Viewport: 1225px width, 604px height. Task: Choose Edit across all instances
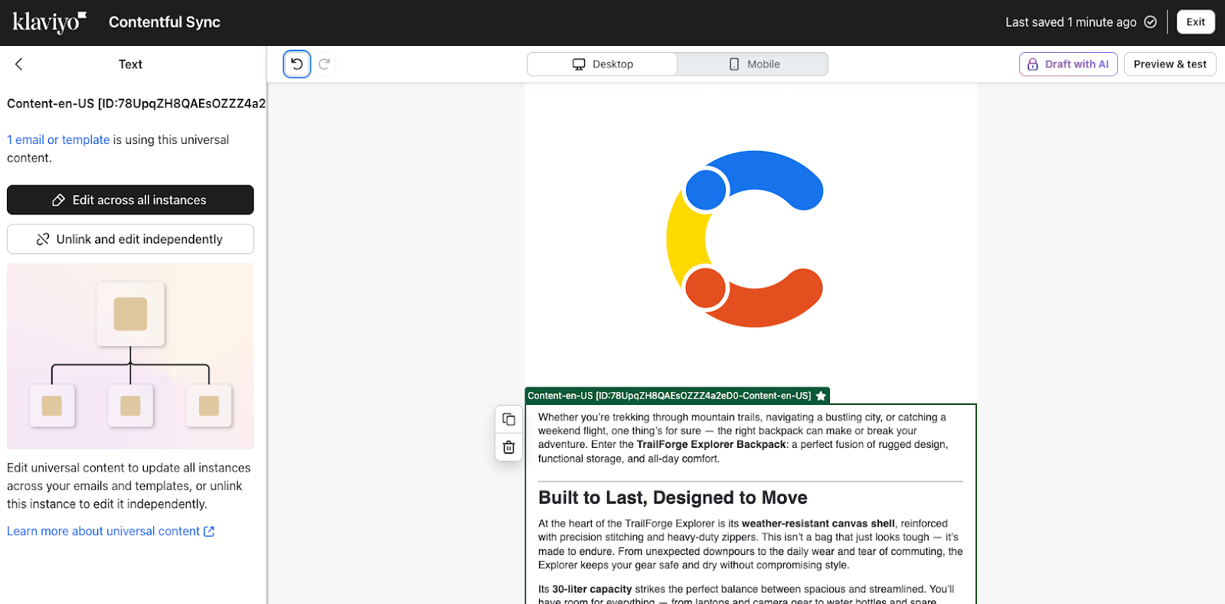(x=130, y=200)
